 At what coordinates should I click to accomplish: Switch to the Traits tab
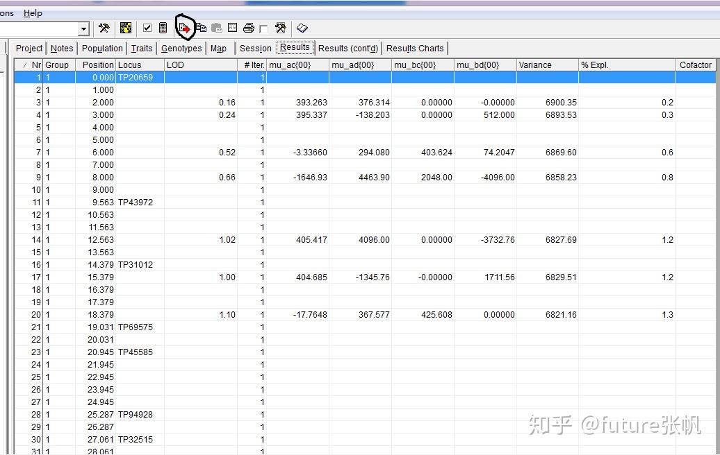[142, 48]
